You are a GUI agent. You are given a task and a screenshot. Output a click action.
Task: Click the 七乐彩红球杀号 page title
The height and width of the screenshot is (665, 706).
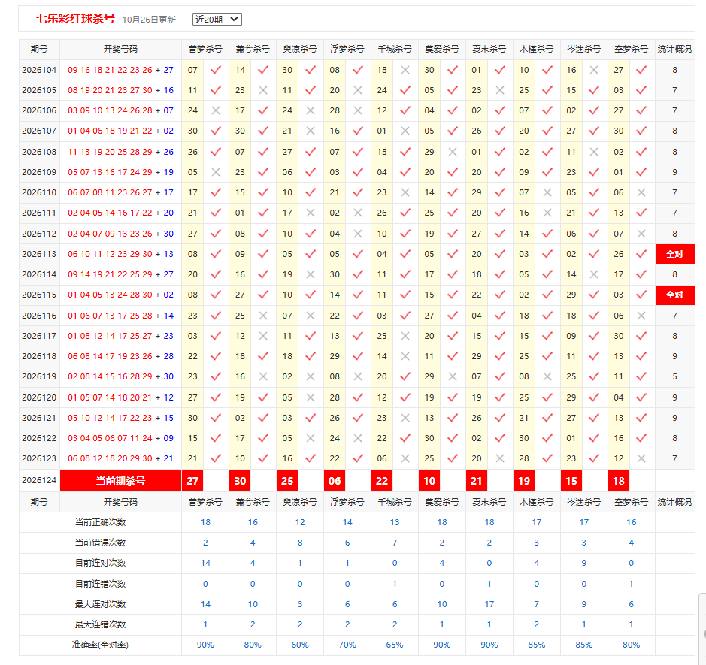(x=76, y=19)
